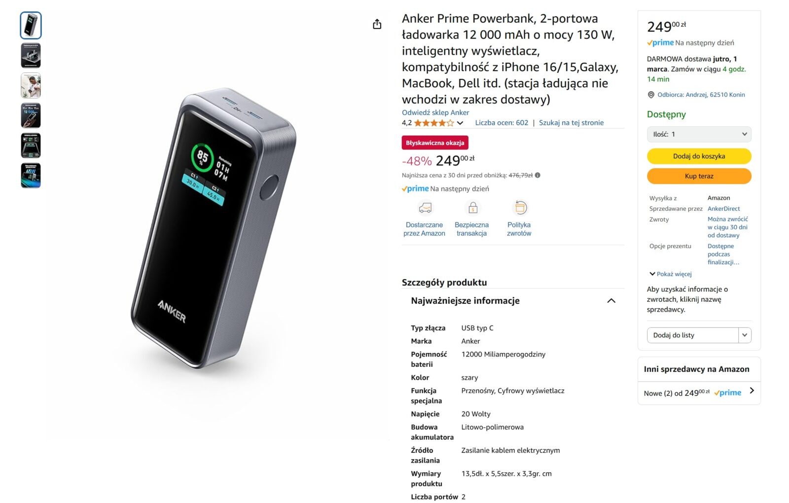Collapse the Najważniejsze informacje section
789x503 pixels.
pos(611,301)
